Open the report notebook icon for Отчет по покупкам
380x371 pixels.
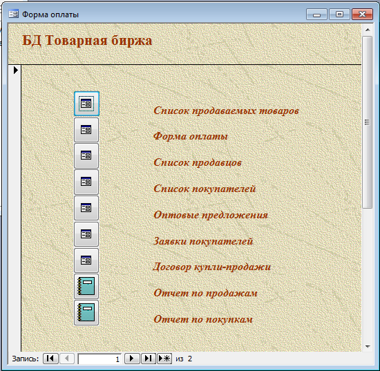[x=86, y=312]
